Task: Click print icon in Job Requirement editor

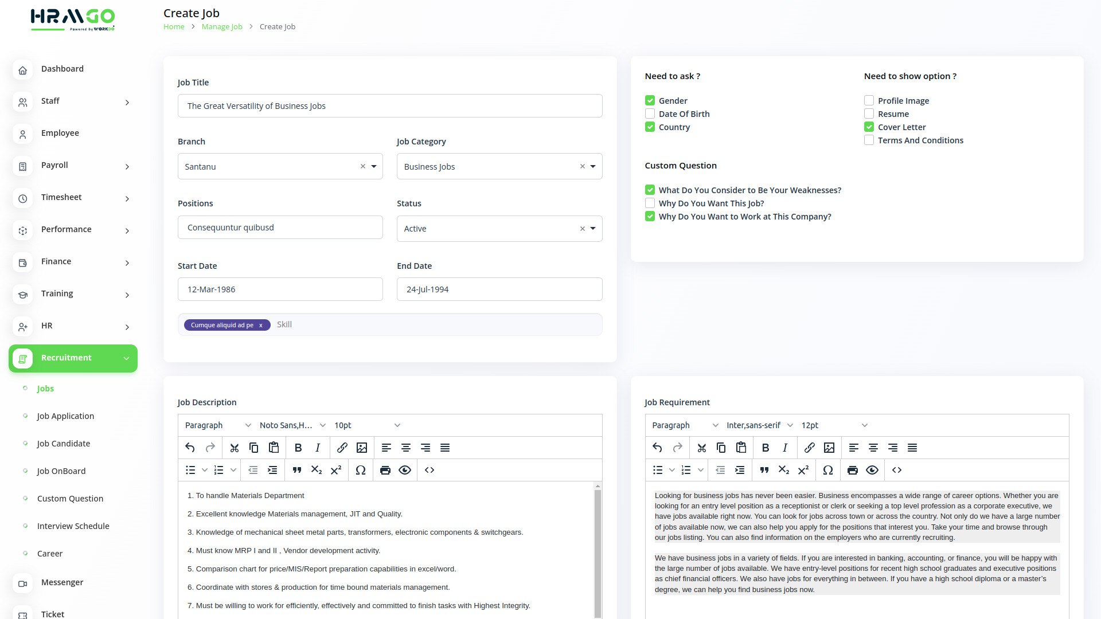Action: click(853, 470)
